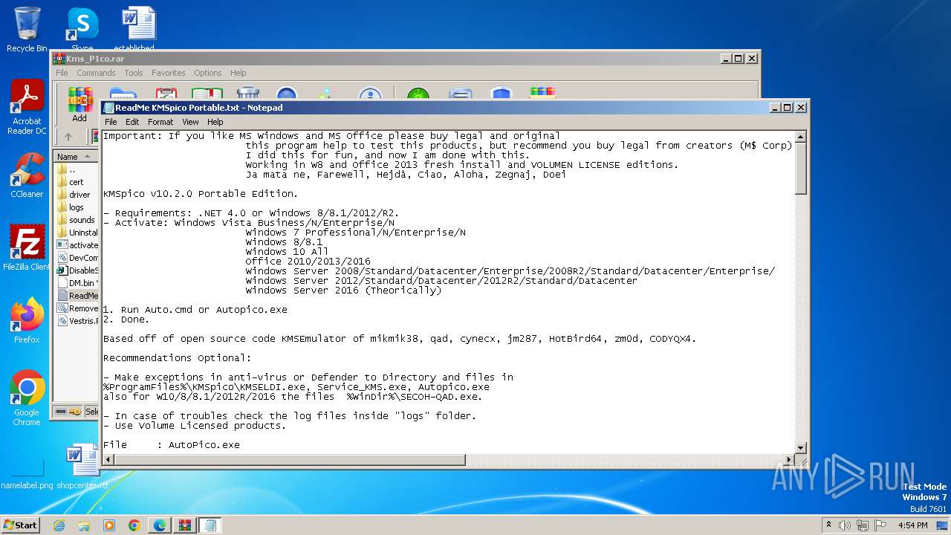The image size is (951, 535).
Task: Click Notepad vertical scrollbar up arrow
Action: [801, 137]
